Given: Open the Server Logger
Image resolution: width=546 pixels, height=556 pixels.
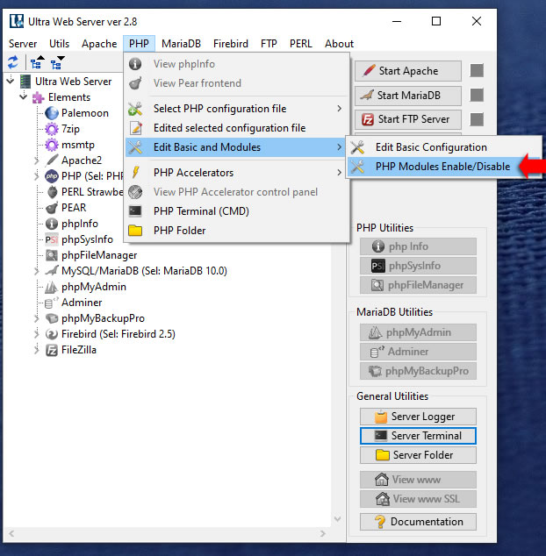Looking at the screenshot, I should (x=418, y=417).
